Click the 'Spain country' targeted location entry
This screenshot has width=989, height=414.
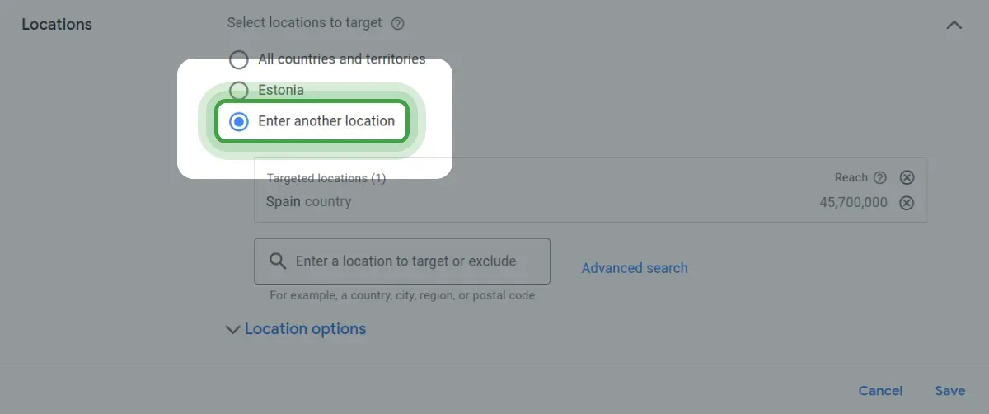(308, 202)
